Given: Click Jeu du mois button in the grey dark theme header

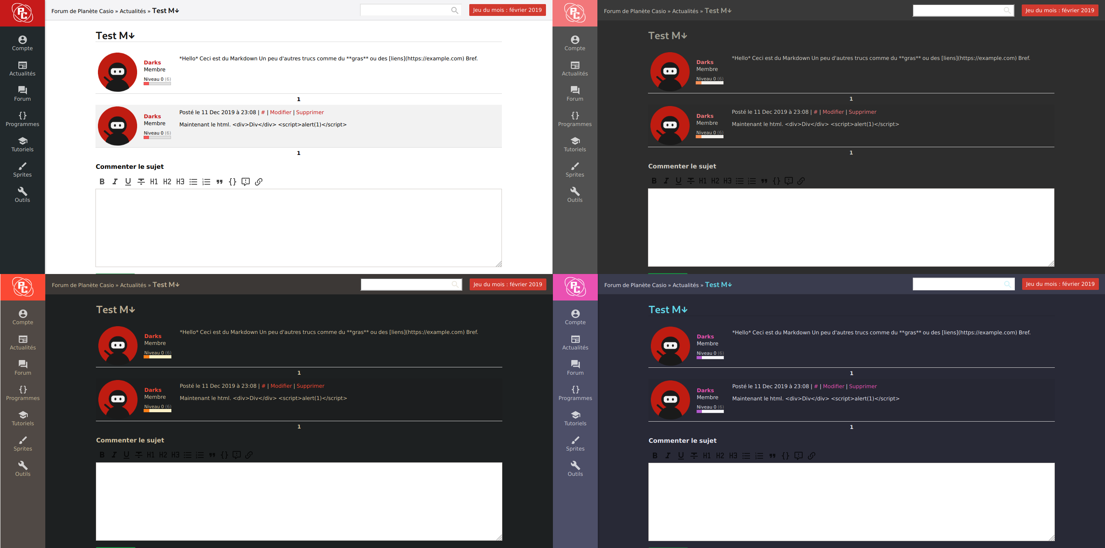Looking at the screenshot, I should [x=1060, y=10].
